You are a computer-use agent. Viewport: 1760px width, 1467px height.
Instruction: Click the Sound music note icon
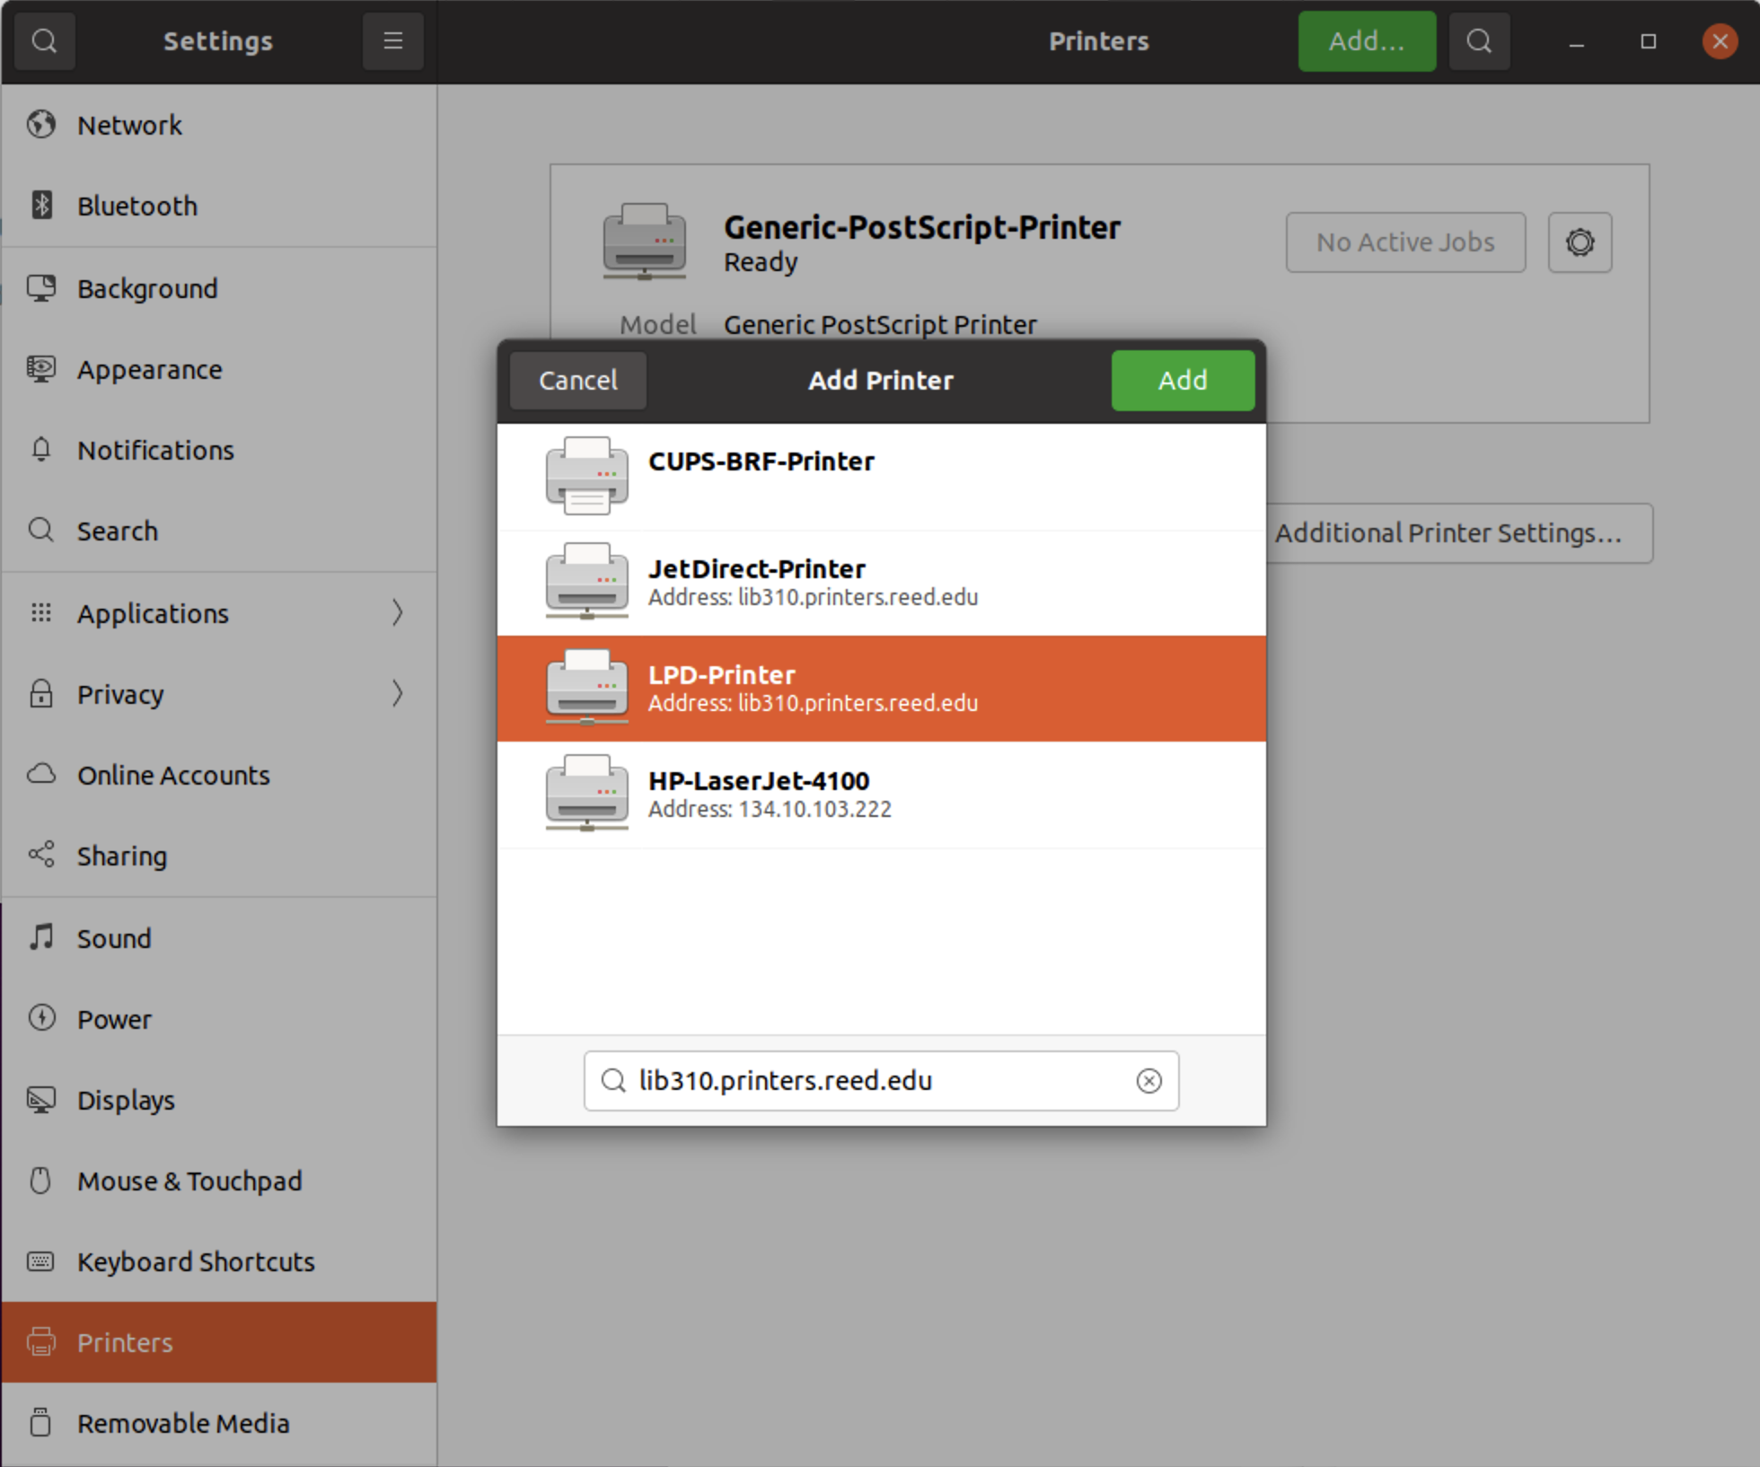(41, 937)
